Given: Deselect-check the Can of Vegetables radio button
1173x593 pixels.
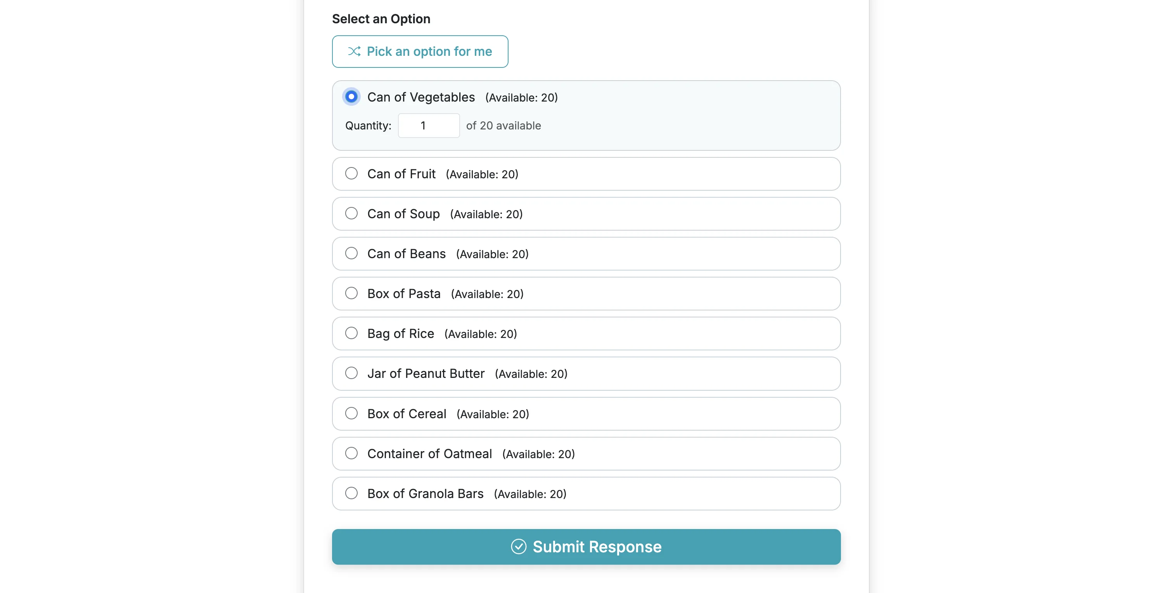Looking at the screenshot, I should [351, 97].
